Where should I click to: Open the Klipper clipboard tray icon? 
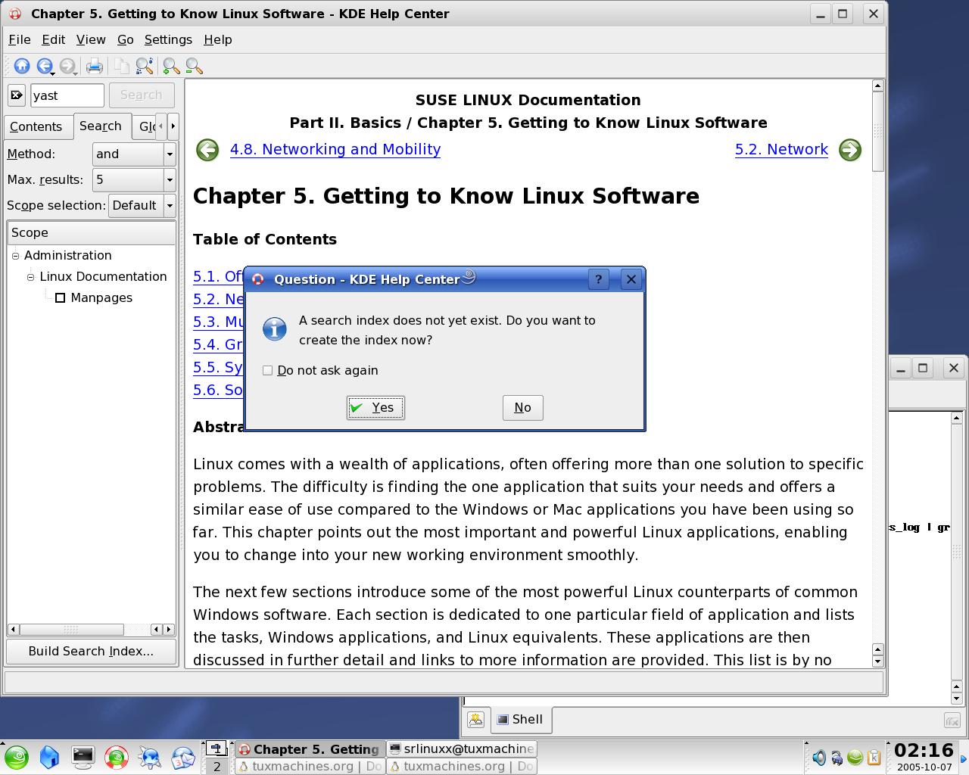pyautogui.click(x=874, y=757)
